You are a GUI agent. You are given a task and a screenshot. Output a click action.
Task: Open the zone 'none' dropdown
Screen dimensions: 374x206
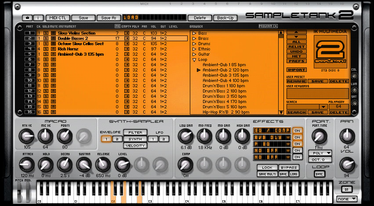347,199
